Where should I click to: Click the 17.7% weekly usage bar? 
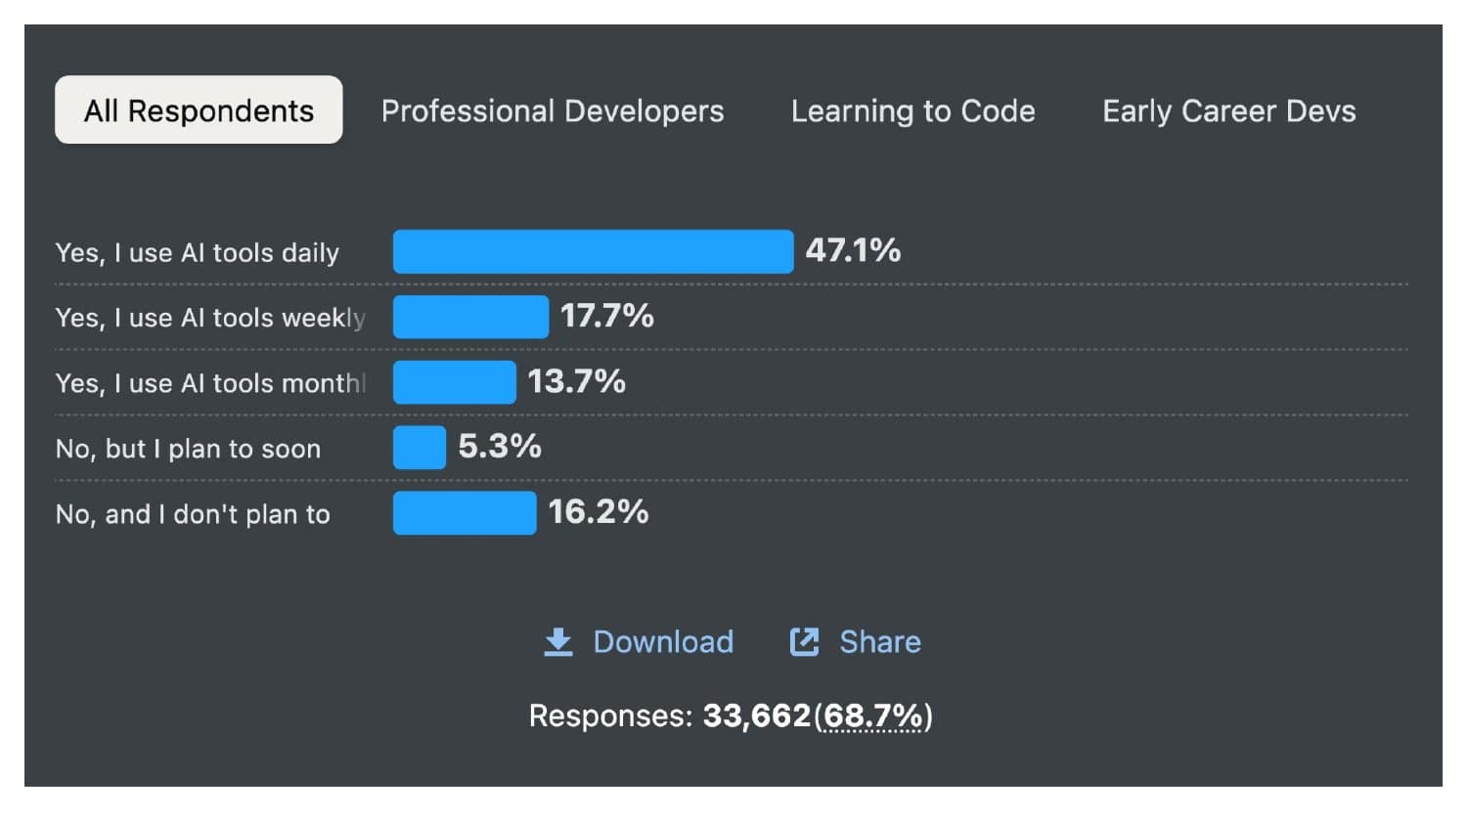(x=471, y=317)
